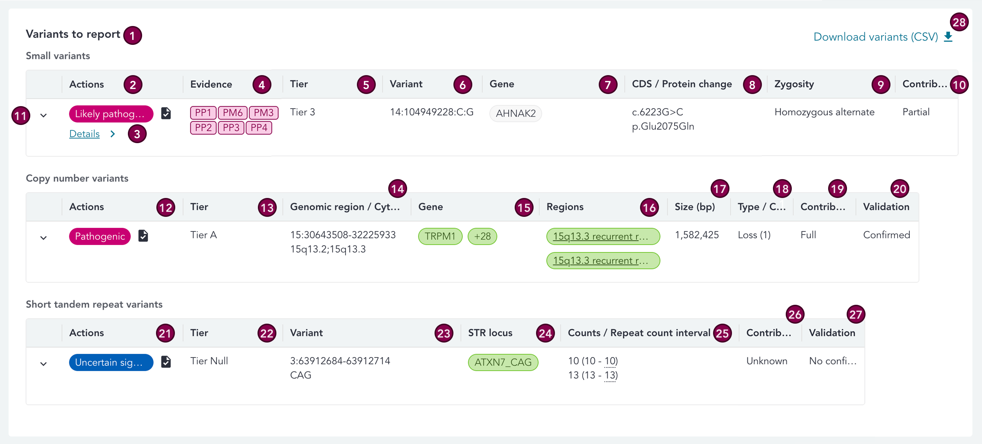Click the blue Uncertain significance badge
Image resolution: width=982 pixels, height=444 pixels.
110,362
